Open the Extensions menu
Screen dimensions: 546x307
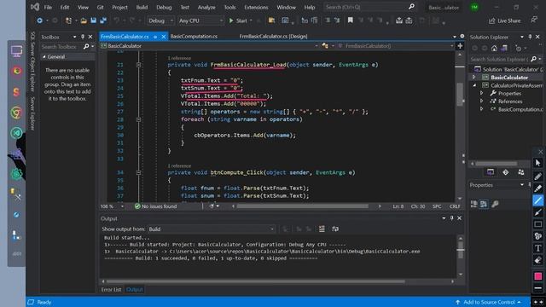tap(256, 7)
